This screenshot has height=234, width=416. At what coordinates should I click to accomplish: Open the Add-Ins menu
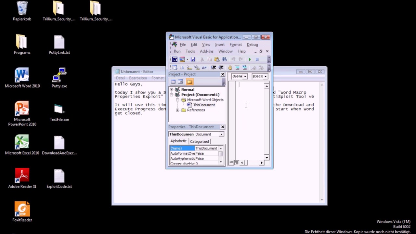click(207, 51)
